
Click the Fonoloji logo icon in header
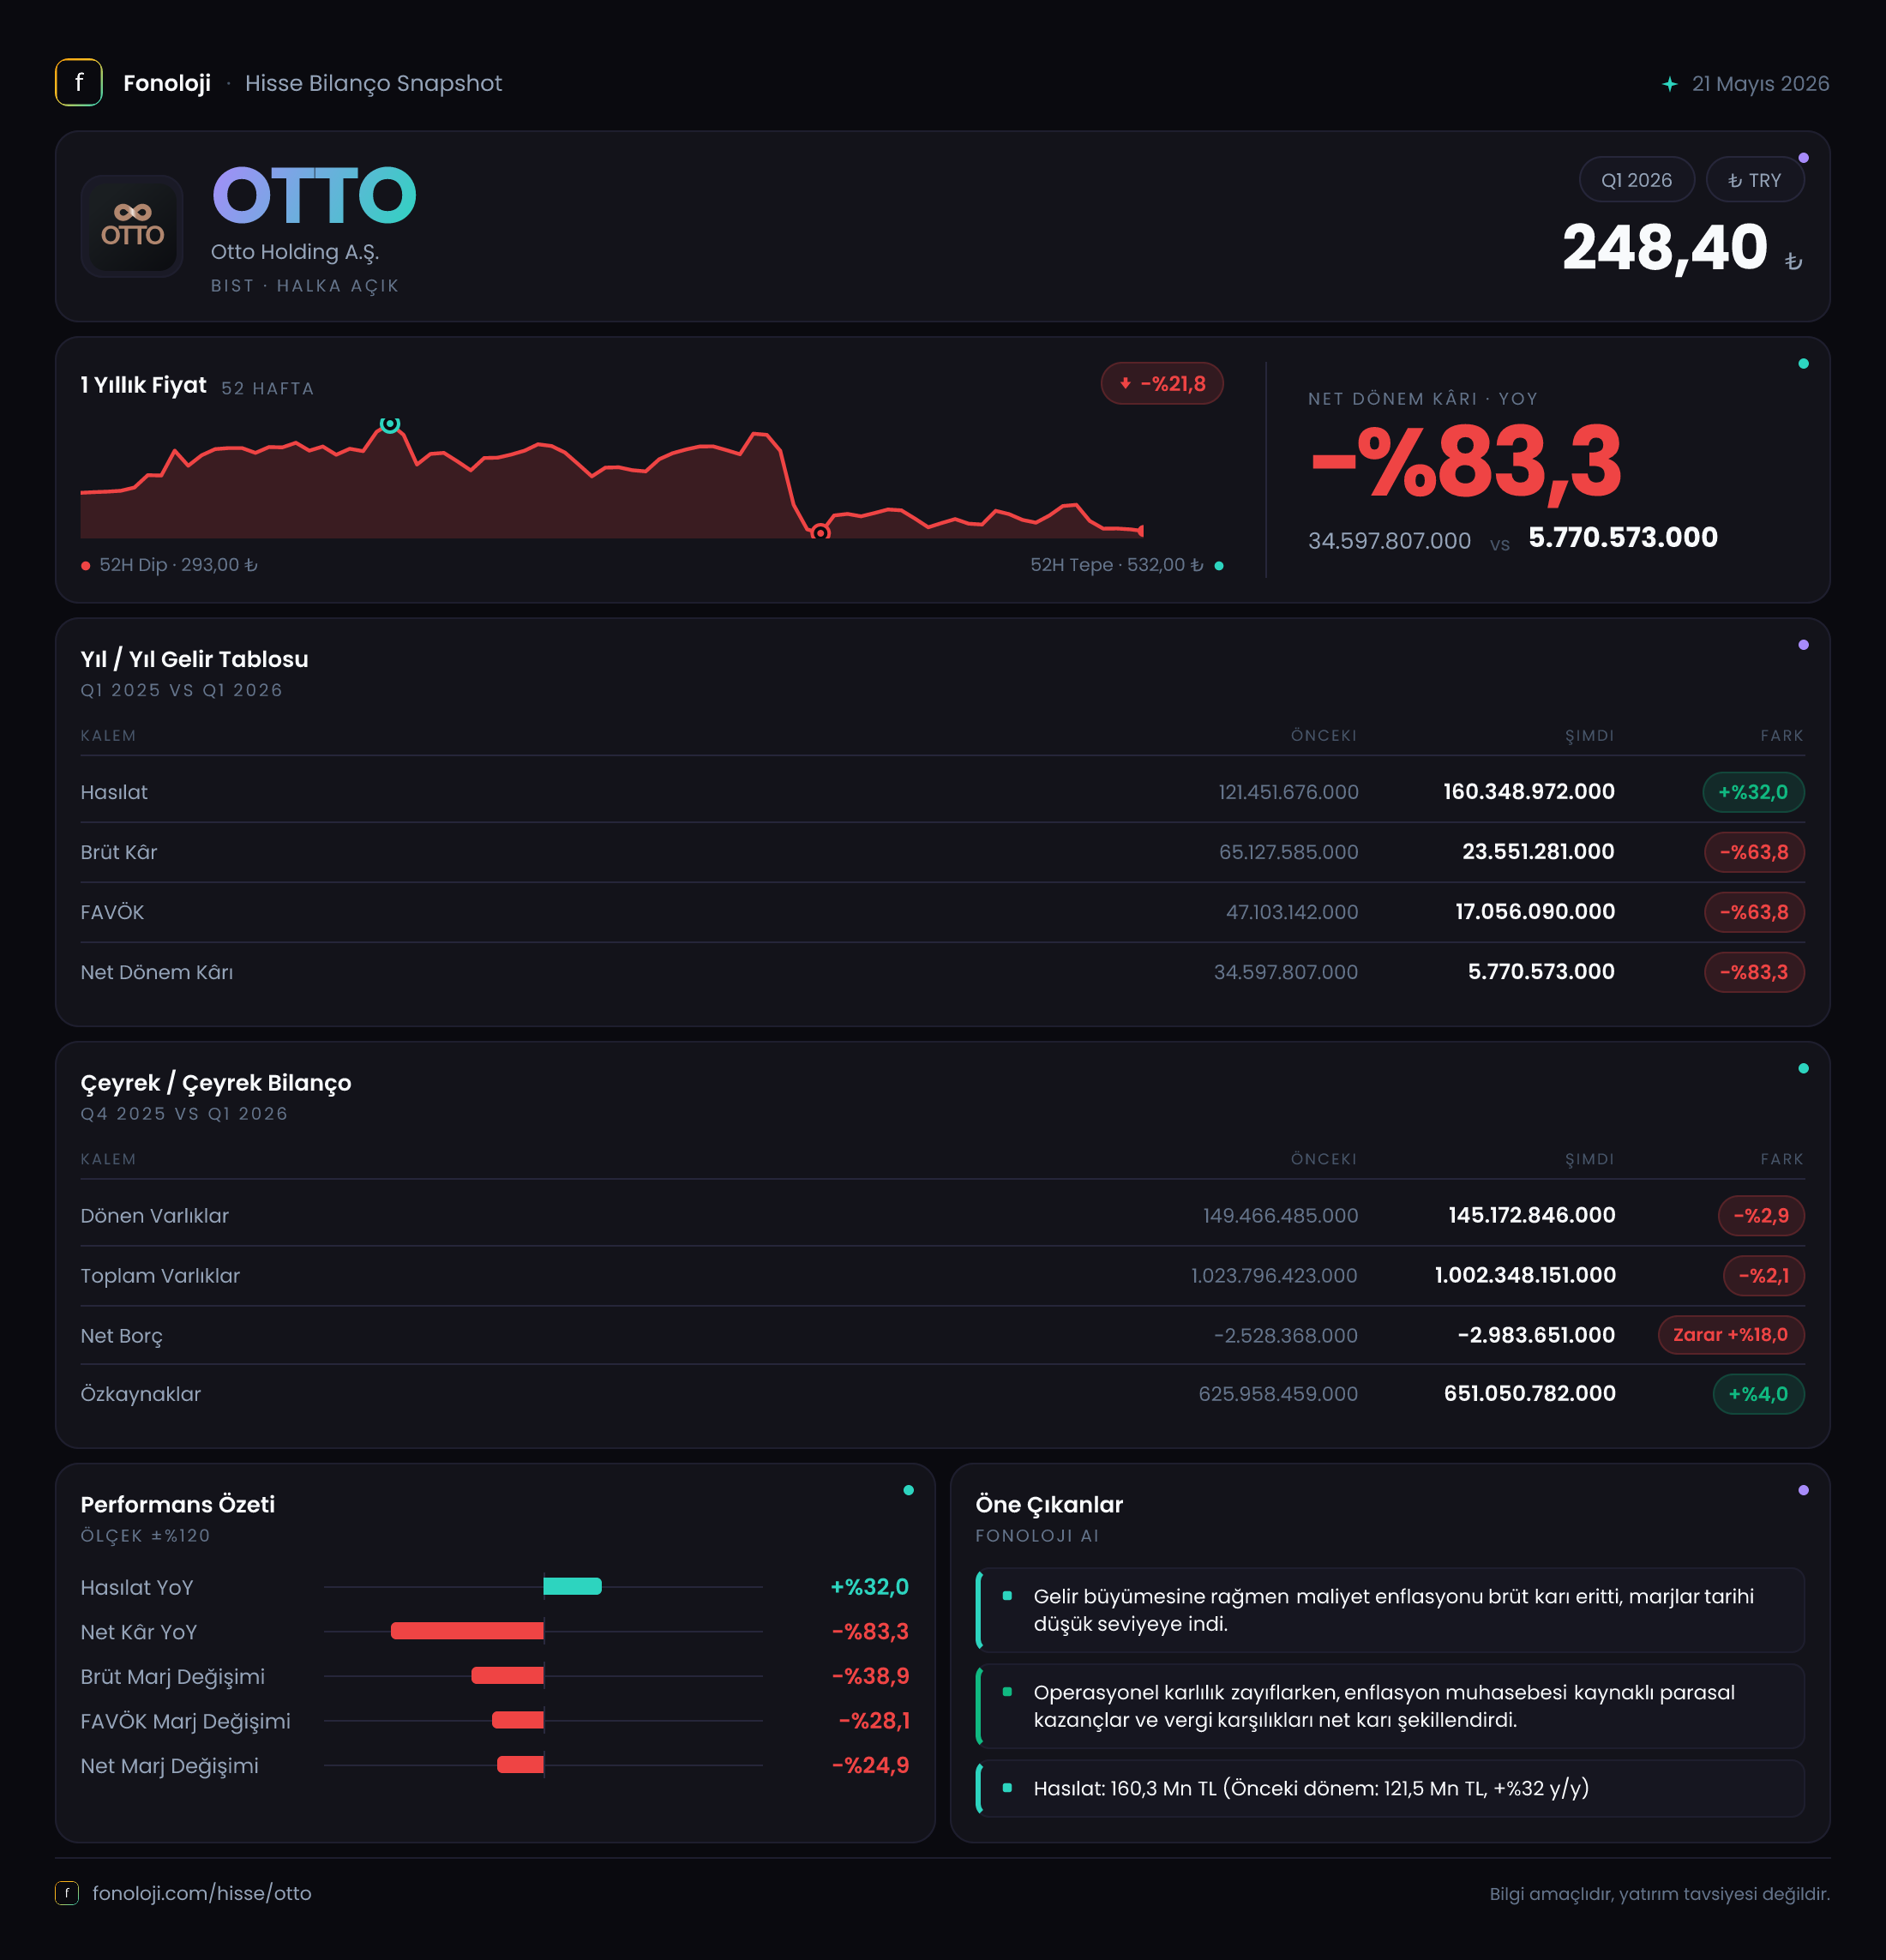79,83
